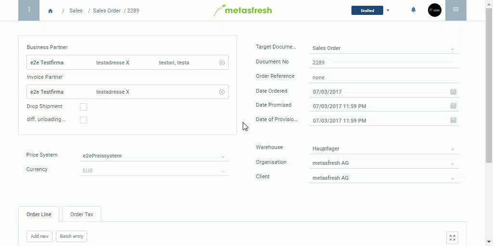Image resolution: width=493 pixels, height=246 pixels.
Task: Click the page vertical scrollbar
Action: [489, 85]
